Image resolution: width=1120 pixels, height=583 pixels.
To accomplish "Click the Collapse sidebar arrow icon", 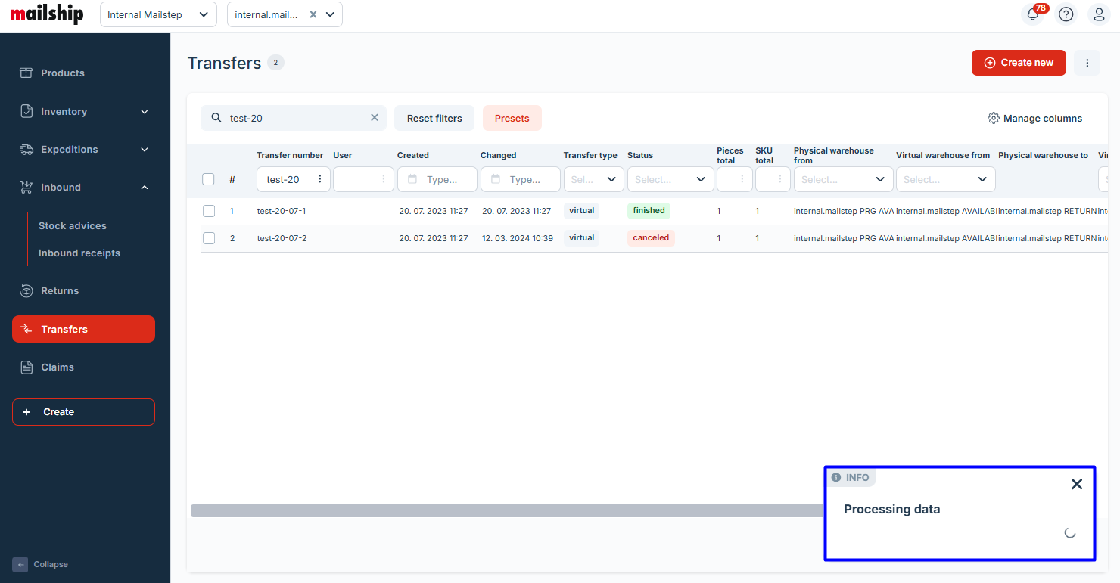I will click(x=20, y=564).
